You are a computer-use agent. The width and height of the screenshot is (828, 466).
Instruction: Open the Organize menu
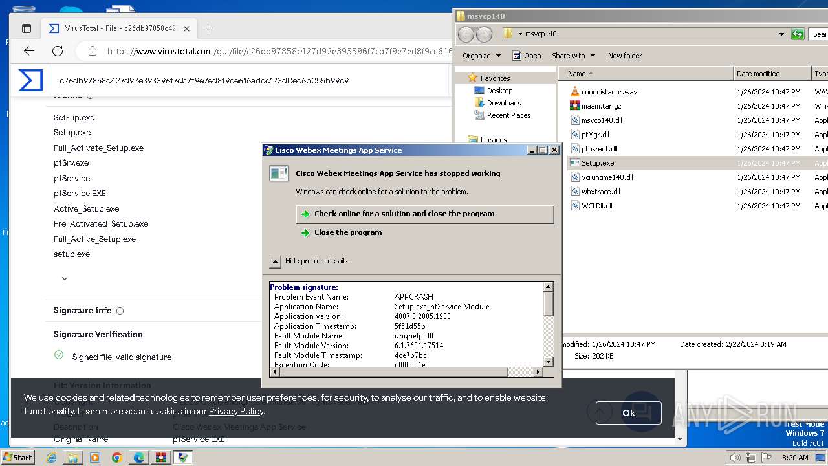click(x=481, y=56)
